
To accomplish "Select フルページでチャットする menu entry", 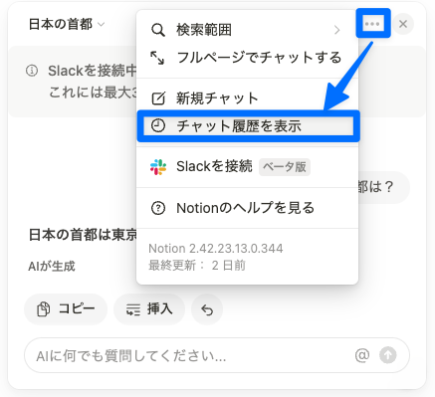I will pos(248,58).
